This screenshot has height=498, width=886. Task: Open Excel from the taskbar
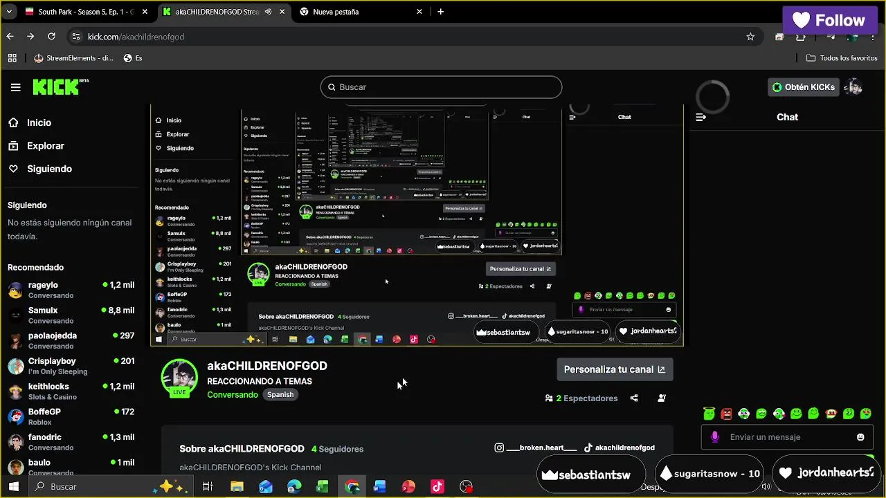tap(323, 487)
